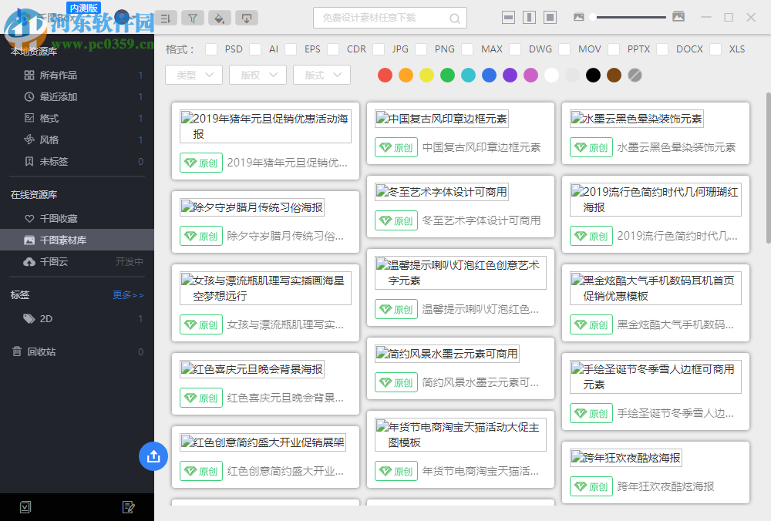The width and height of the screenshot is (771, 521).
Task: Select the red color filter swatch
Action: 385,75
